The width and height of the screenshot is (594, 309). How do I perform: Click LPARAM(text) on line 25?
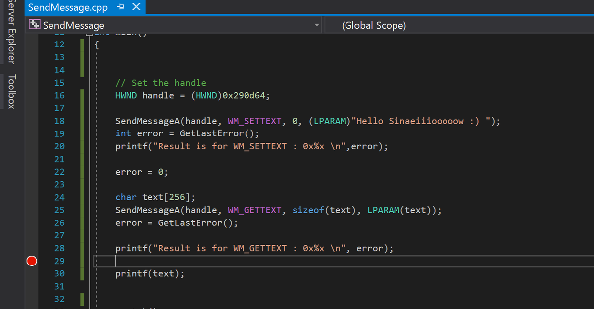(402, 210)
